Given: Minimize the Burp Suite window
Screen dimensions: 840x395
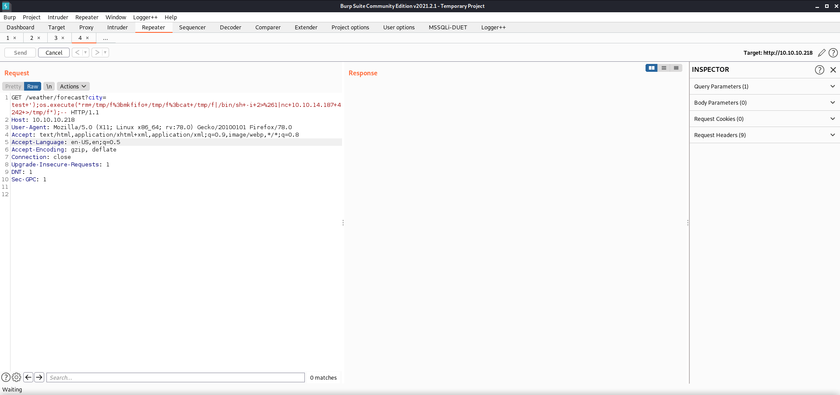Looking at the screenshot, I should (x=817, y=6).
